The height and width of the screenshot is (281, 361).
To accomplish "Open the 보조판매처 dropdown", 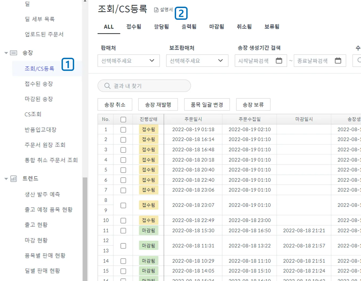I will coord(197,61).
